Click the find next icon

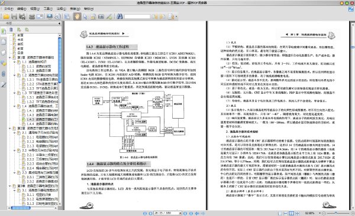point(163,17)
